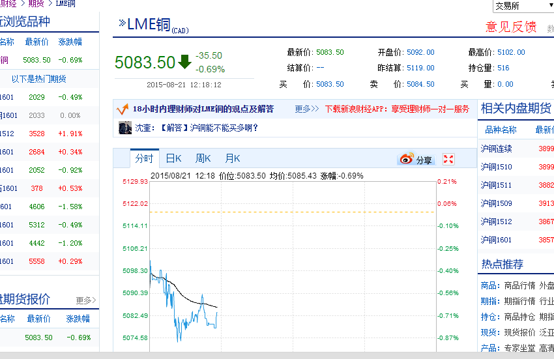Select row with price 4606 -1.58%
Viewport: 554px width, 359px height.
pyautogui.click(x=49, y=207)
